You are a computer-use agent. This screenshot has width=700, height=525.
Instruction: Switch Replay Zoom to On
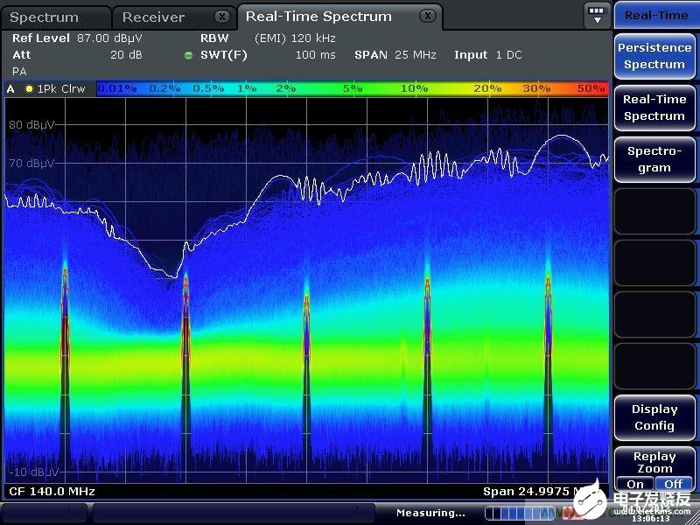(x=635, y=484)
